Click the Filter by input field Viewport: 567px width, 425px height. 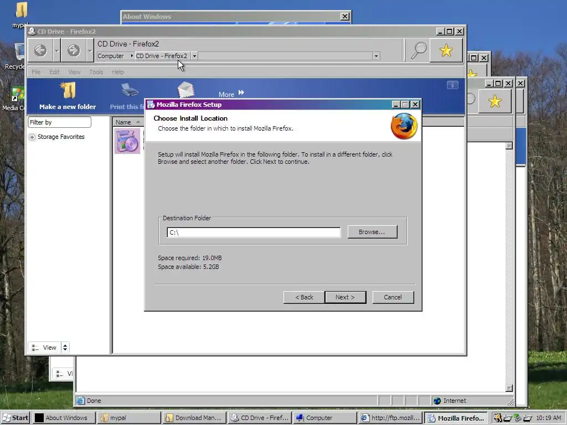click(59, 122)
